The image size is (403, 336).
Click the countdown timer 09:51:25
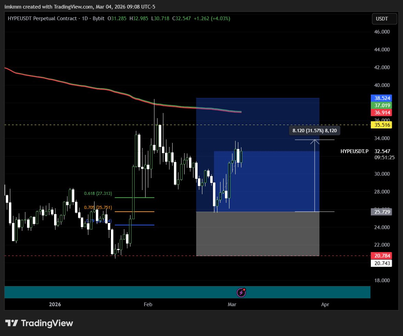tap(384, 157)
